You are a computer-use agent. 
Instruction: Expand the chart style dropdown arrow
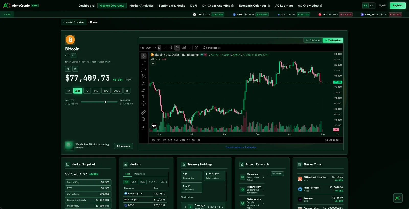(189, 48)
